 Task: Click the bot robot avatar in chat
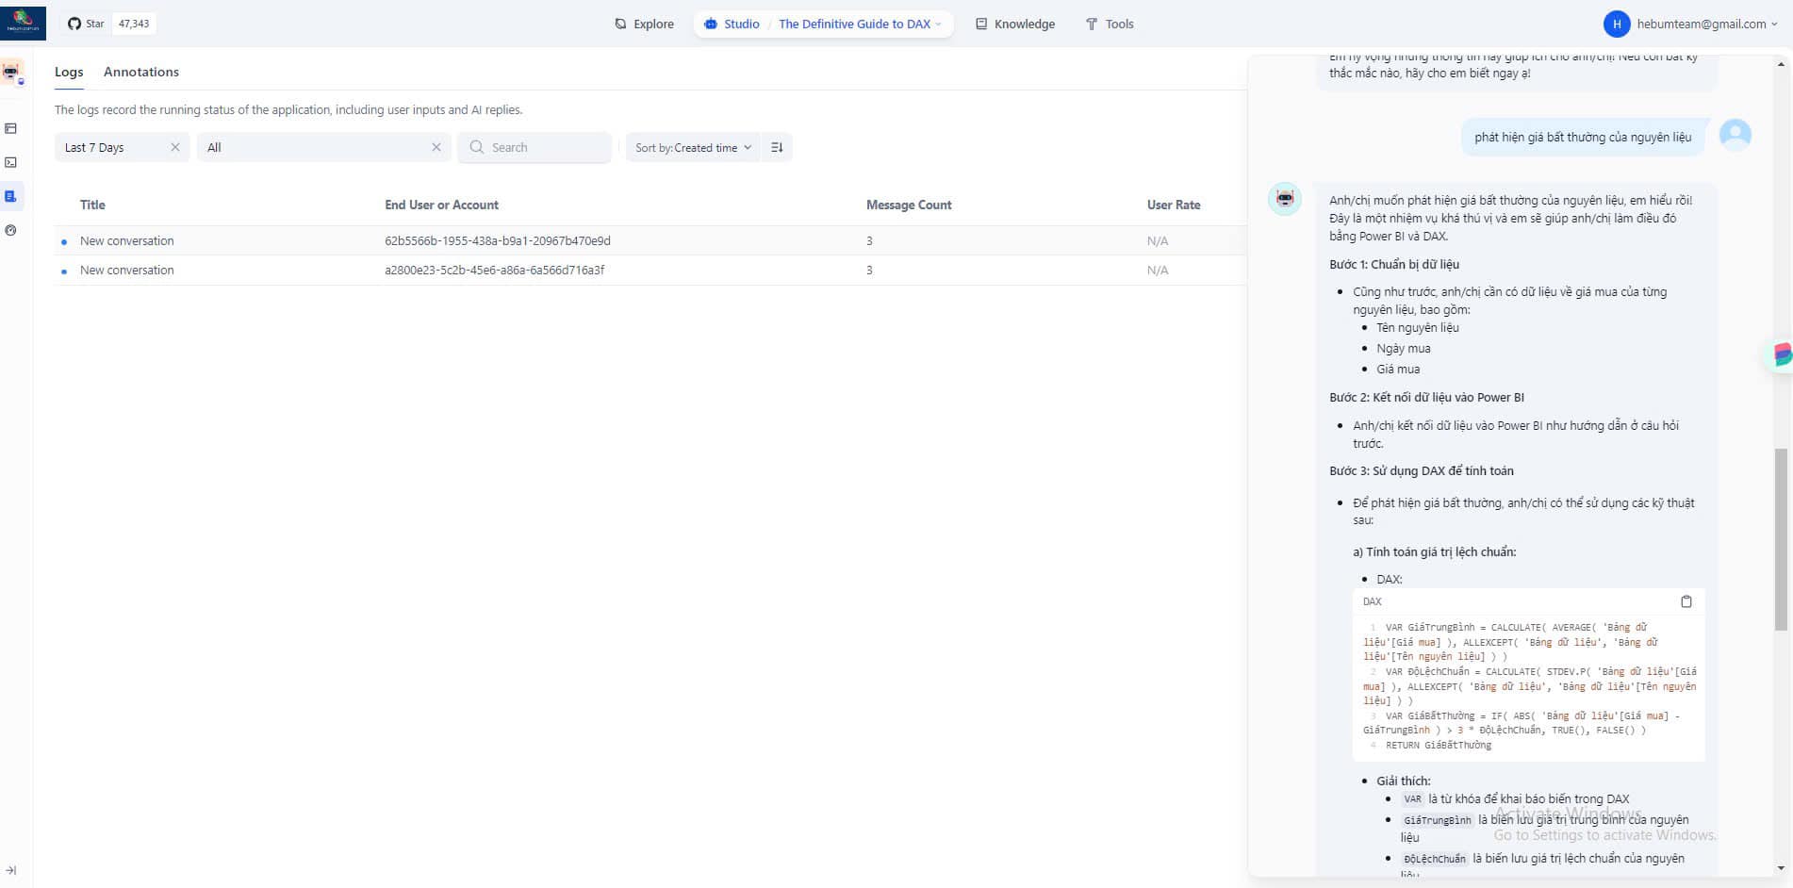pos(1285,198)
